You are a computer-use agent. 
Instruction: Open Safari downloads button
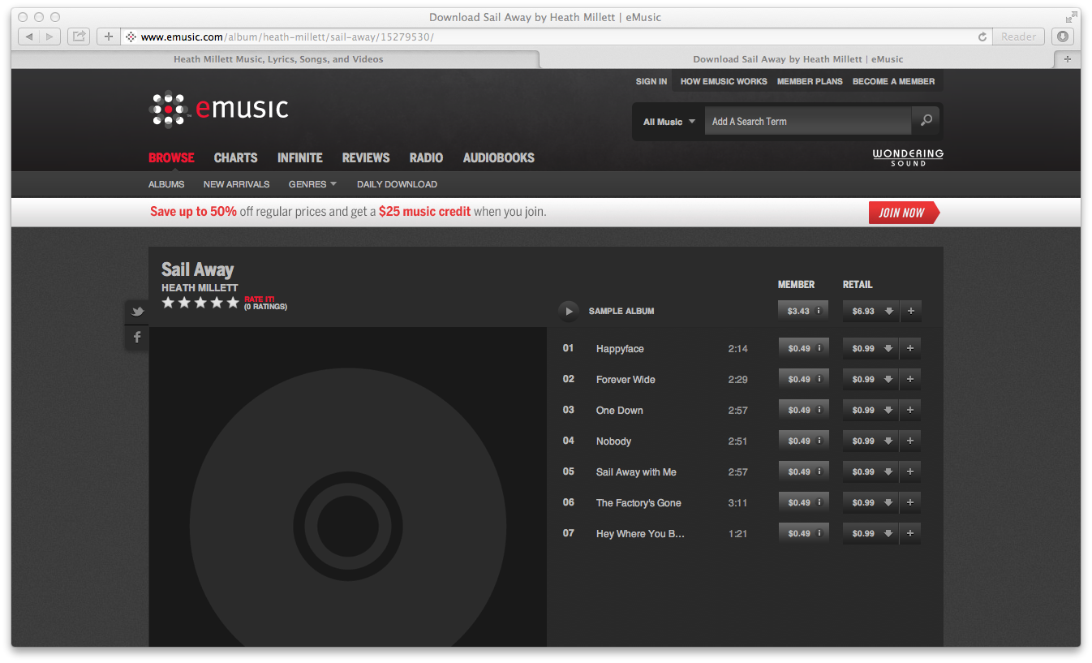(1063, 37)
